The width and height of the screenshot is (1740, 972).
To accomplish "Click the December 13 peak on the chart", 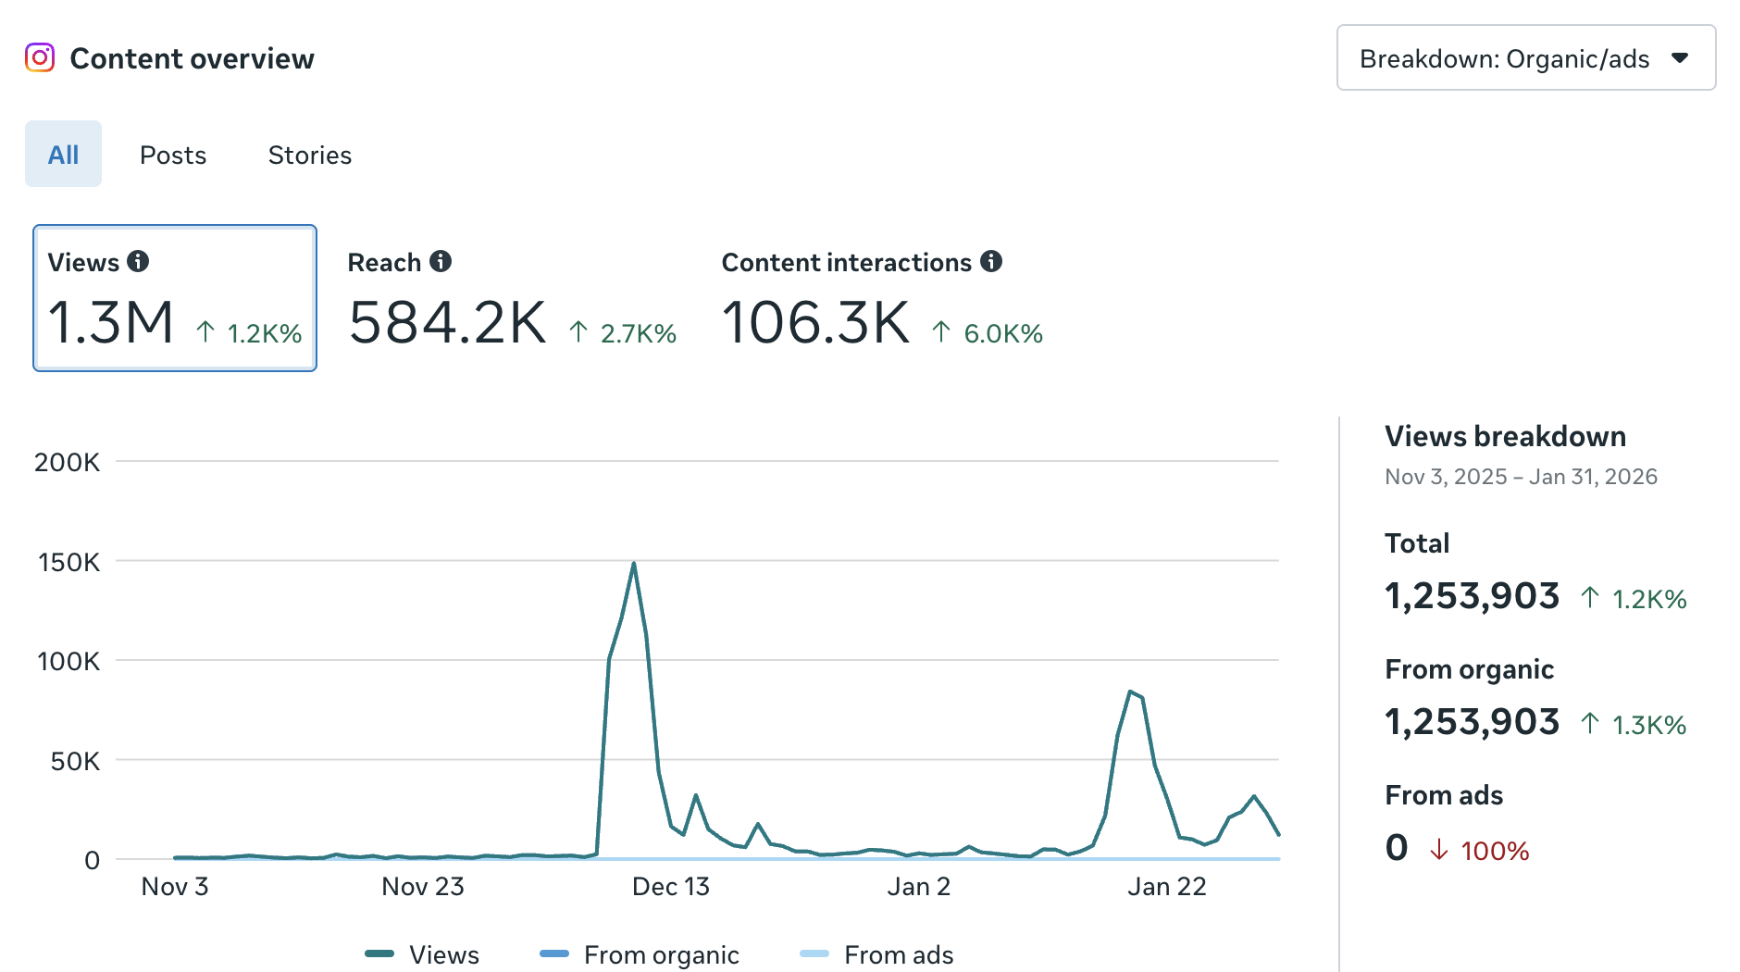I will (x=633, y=562).
